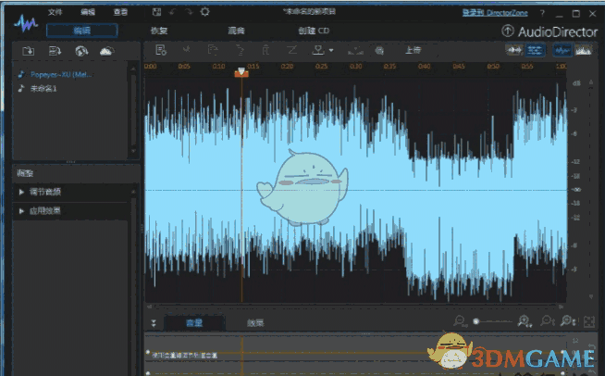
Task: Open help with the question mark icon
Action: [x=542, y=14]
